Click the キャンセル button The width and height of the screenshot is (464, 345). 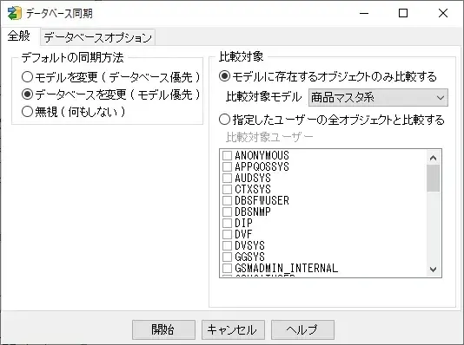coord(233,329)
